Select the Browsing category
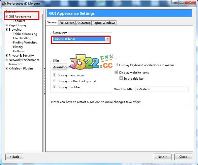Screen dimensions: 198x165 pyautogui.click(x=15, y=30)
